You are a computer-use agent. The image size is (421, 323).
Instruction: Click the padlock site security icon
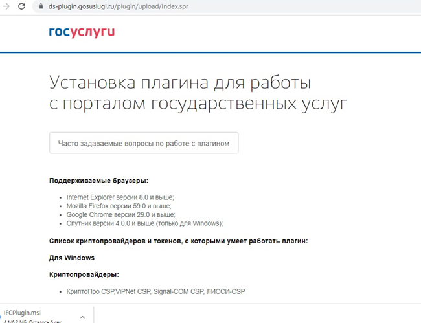40,6
